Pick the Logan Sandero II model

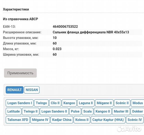click(54, 111)
